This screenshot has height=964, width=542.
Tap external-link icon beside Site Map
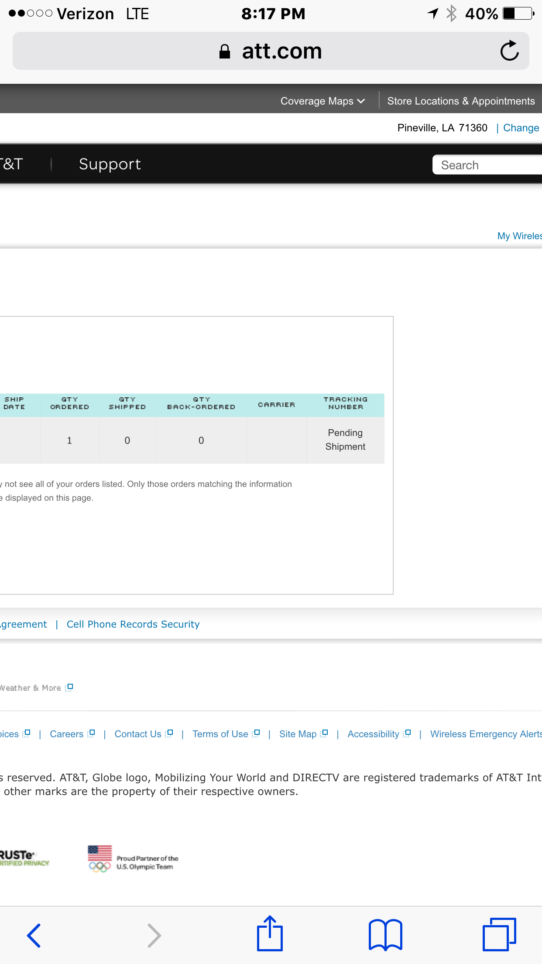pyautogui.click(x=324, y=733)
